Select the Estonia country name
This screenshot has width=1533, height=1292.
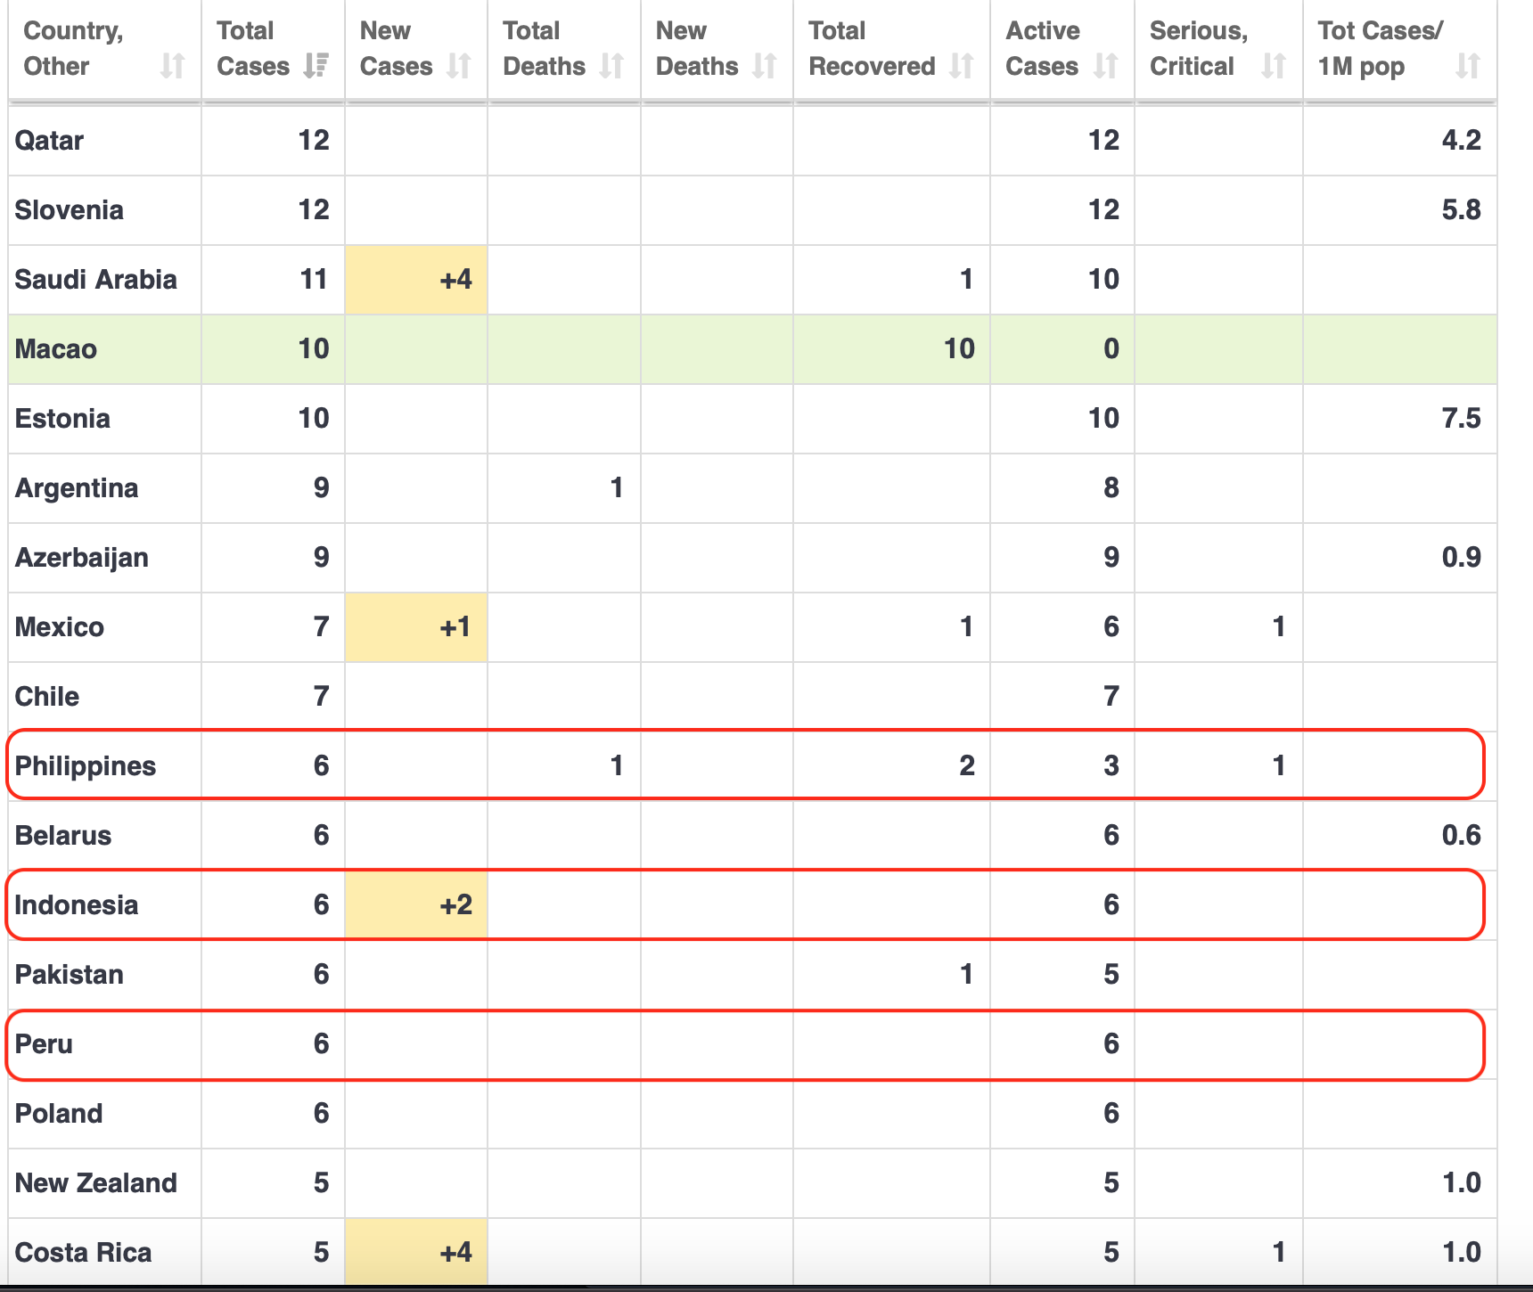click(x=62, y=418)
